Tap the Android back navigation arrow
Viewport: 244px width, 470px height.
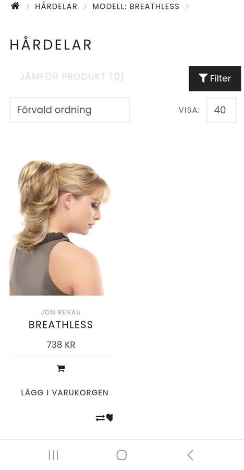pos(190,455)
